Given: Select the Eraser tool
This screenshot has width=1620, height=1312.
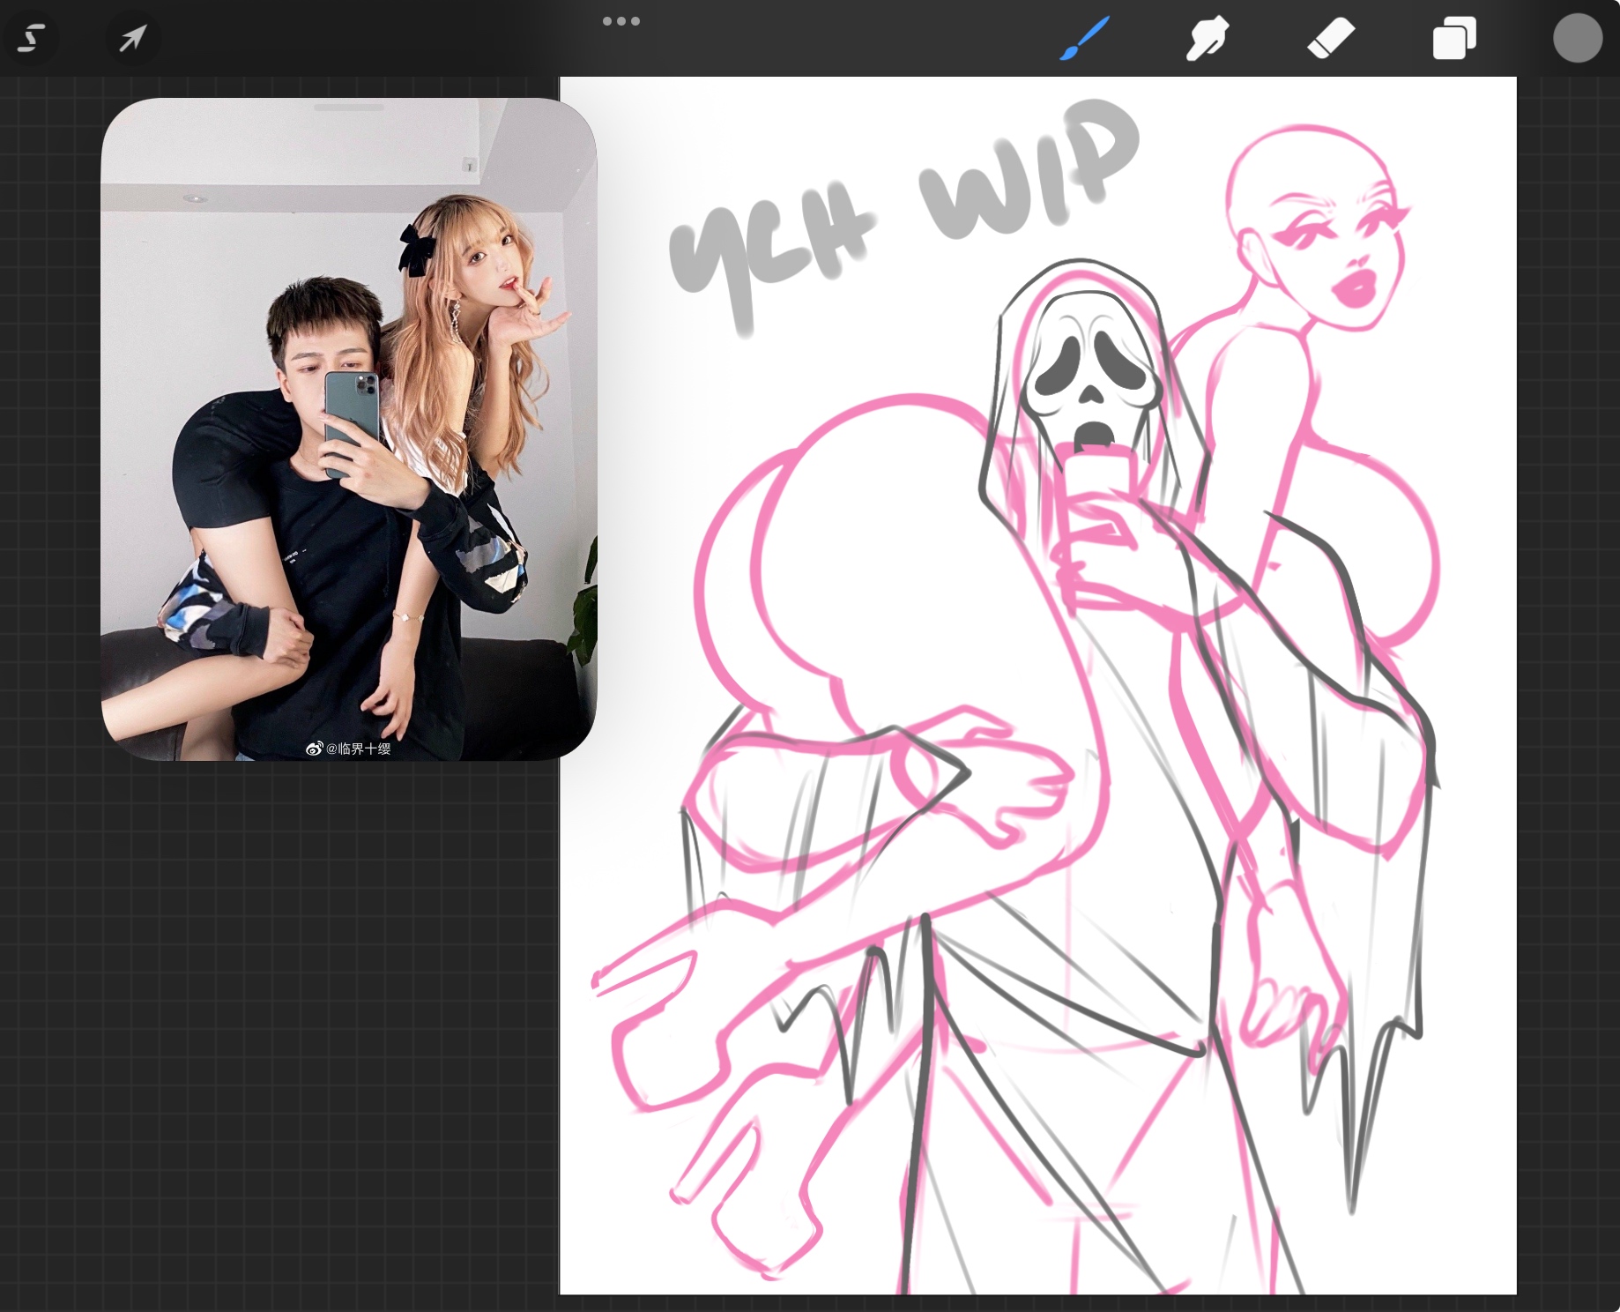Looking at the screenshot, I should click(1330, 39).
